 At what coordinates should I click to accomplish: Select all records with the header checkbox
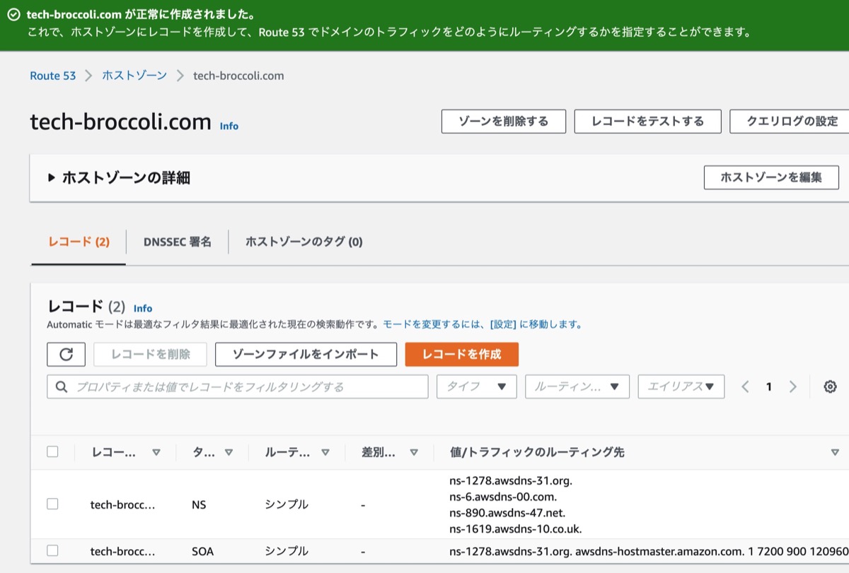[x=52, y=451]
